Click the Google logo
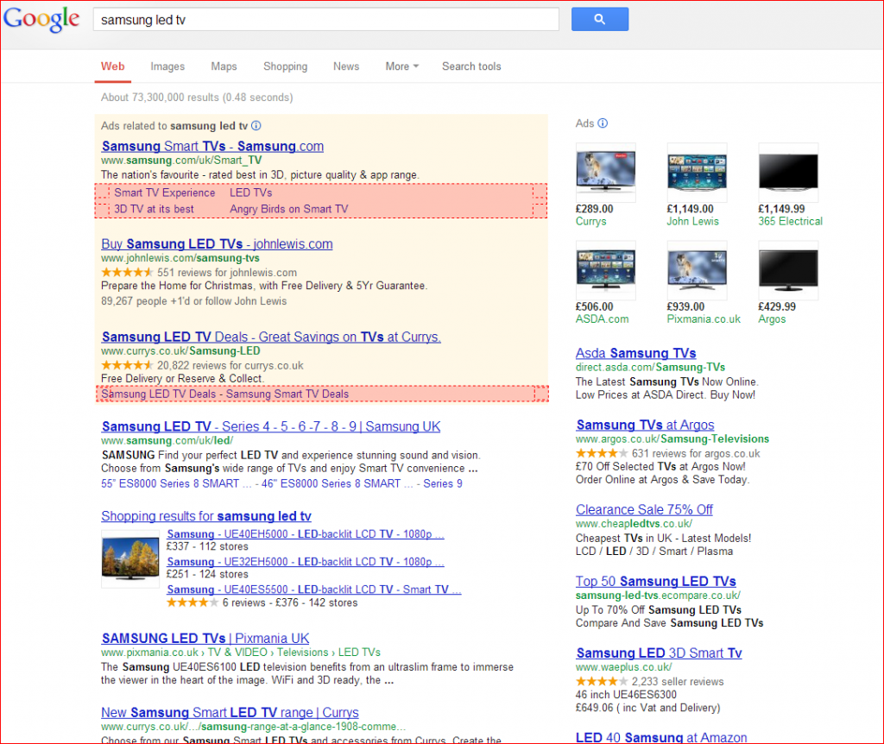Image resolution: width=884 pixels, height=744 pixels. pyautogui.click(x=41, y=19)
